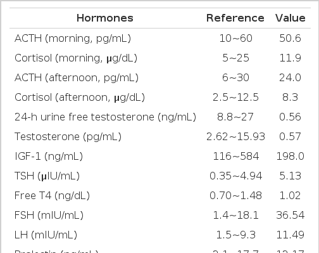319x253 pixels.
Task: Click the IGF-1 value 198.0
Action: (290, 157)
